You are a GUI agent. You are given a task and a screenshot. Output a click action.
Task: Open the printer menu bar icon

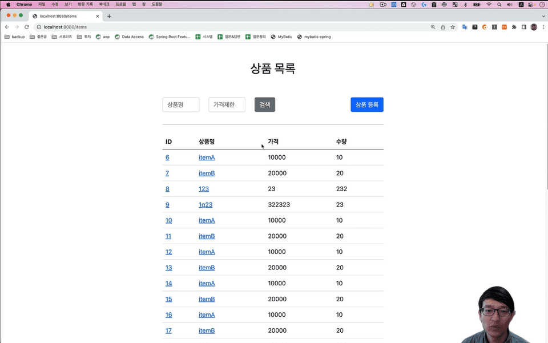click(444, 5)
